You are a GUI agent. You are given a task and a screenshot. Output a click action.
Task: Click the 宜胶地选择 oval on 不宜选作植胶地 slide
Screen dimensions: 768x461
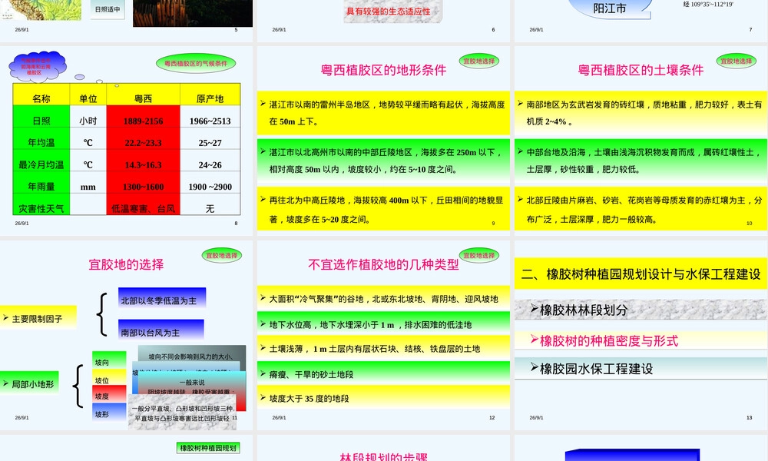pyautogui.click(x=478, y=255)
